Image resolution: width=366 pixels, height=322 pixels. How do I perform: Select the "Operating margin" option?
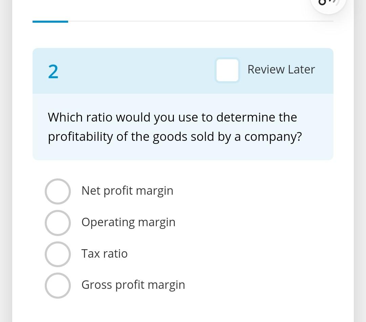[58, 223]
